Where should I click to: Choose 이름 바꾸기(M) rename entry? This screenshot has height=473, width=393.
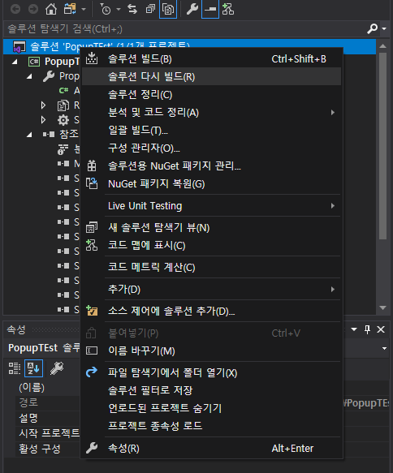pos(211,350)
